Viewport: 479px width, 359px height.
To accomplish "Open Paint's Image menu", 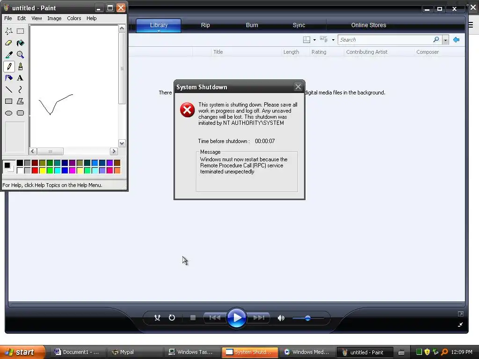I will 54,18.
